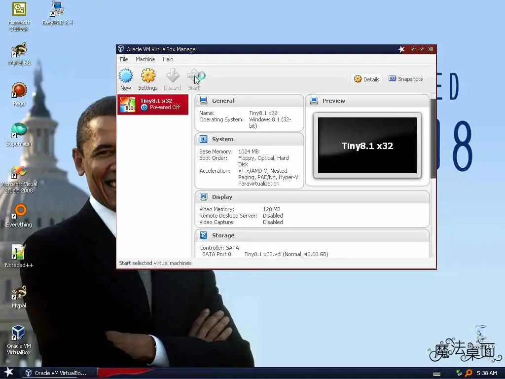Click the 5:38 AM taskbar clock
The height and width of the screenshot is (379, 505).
pyautogui.click(x=487, y=373)
